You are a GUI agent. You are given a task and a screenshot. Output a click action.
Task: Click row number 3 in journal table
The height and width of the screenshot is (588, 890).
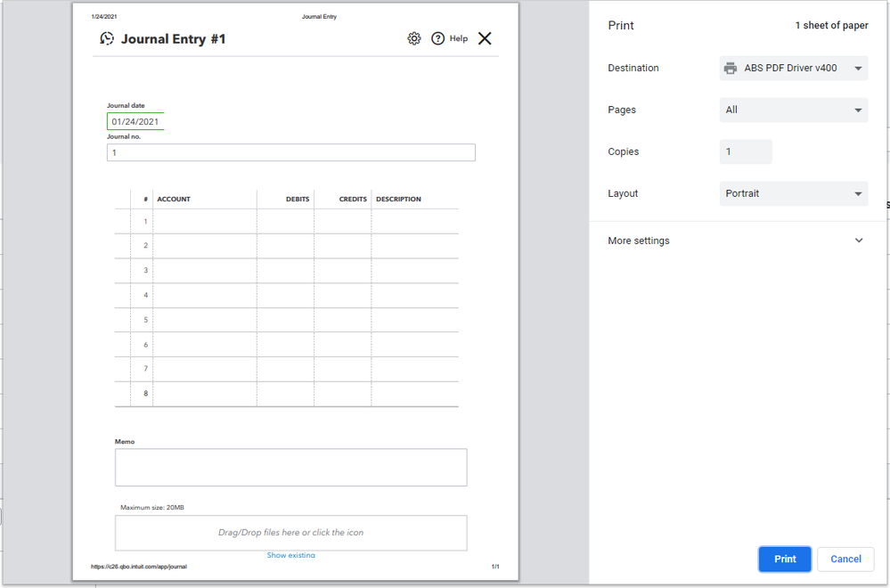(146, 270)
